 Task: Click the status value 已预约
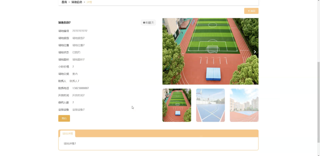(76, 52)
